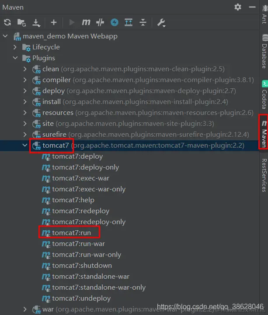
Task: Select the Plugins folder
Action: [44, 58]
